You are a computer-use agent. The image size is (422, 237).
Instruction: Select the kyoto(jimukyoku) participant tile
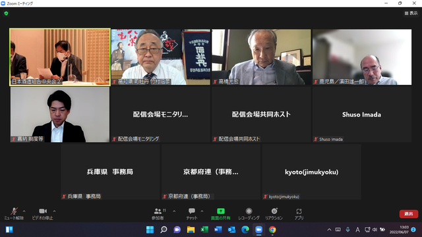[312, 172]
